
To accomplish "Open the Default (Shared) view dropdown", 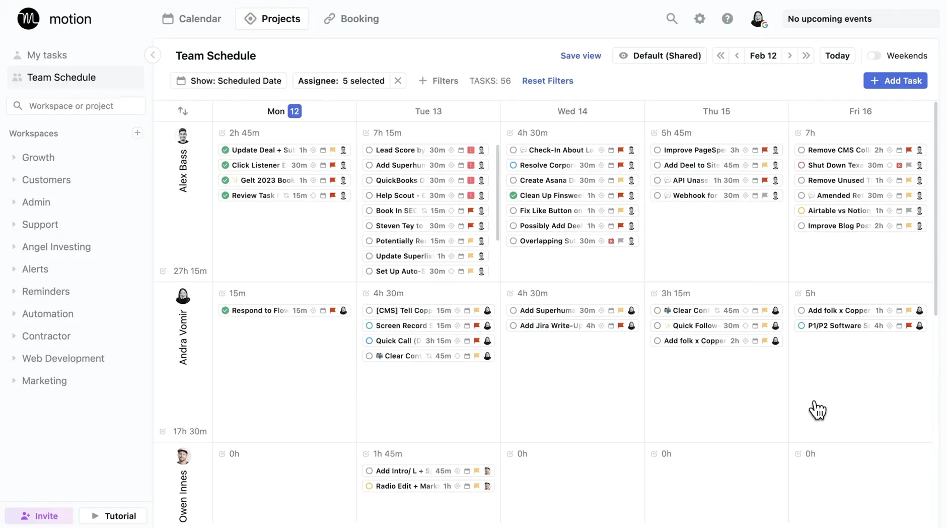I will pyautogui.click(x=660, y=55).
